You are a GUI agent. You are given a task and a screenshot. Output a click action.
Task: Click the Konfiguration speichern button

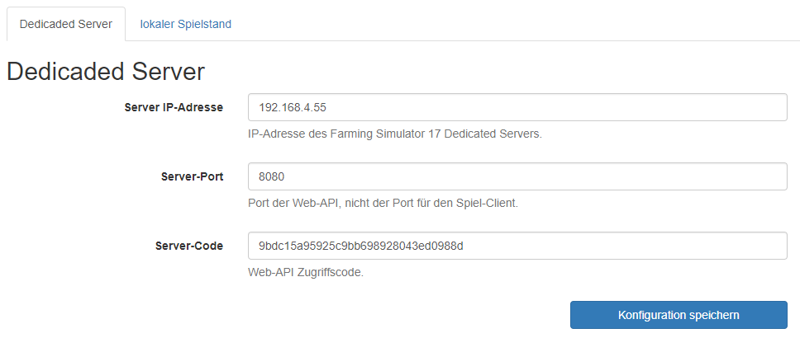point(679,315)
